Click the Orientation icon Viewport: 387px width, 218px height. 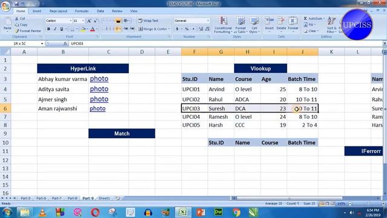point(126,21)
